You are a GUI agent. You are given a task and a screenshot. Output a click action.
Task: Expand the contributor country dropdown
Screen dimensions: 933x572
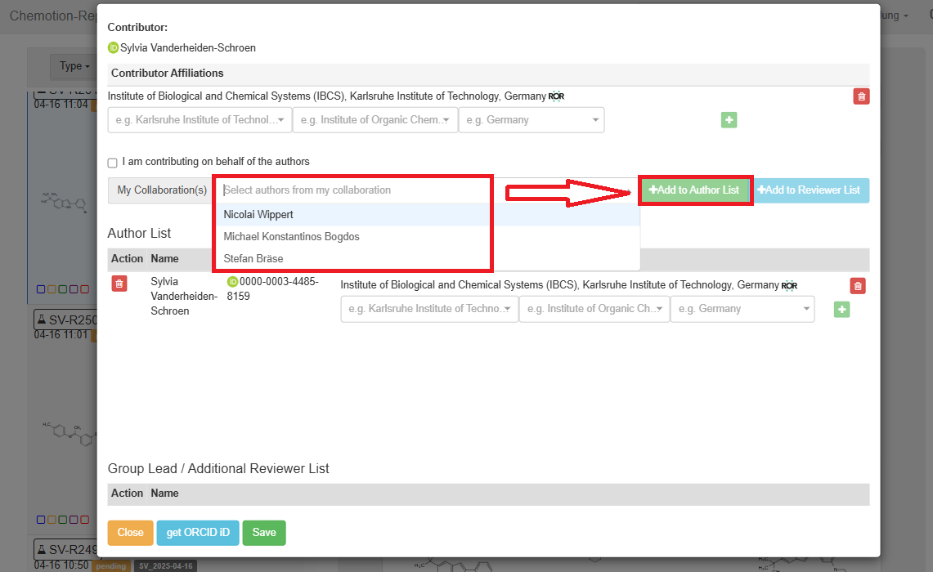pos(531,120)
